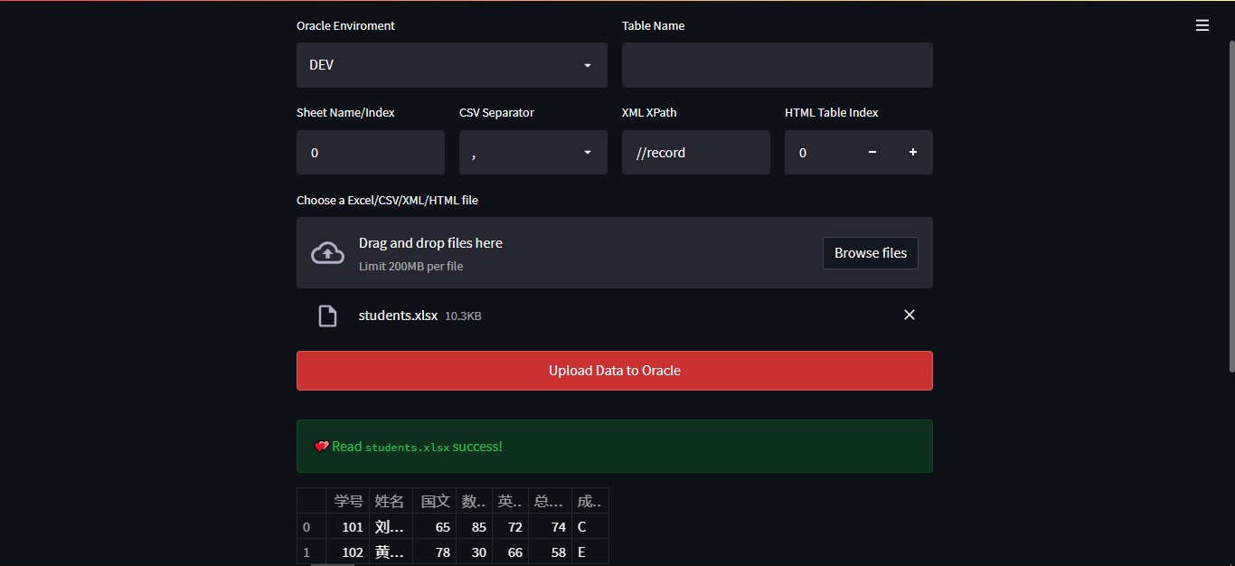This screenshot has width=1235, height=566.
Task: Click cell containing 101 in the table
Action: (x=348, y=526)
